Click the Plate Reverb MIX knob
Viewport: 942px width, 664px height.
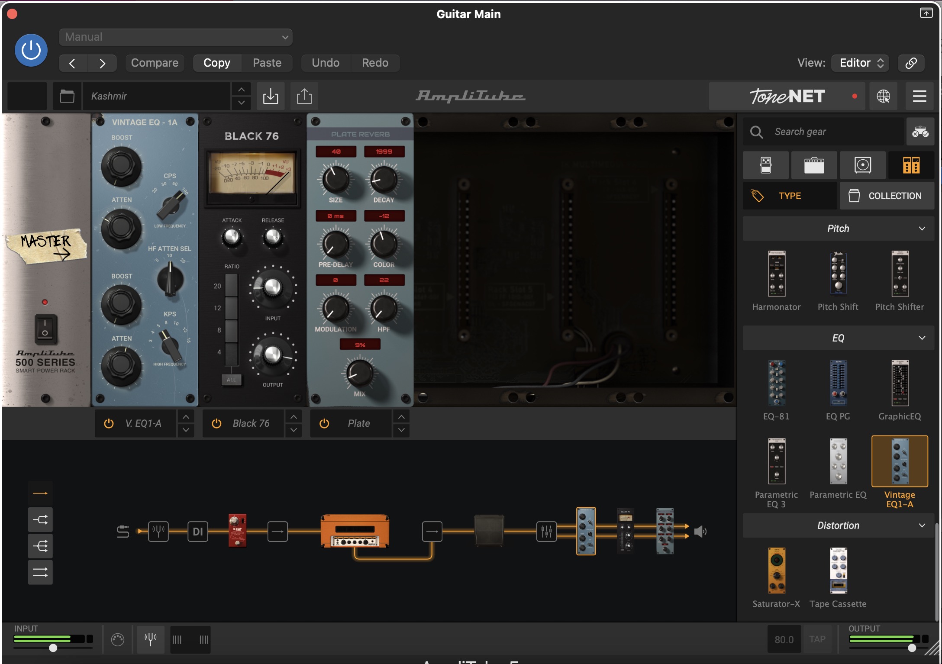(360, 373)
